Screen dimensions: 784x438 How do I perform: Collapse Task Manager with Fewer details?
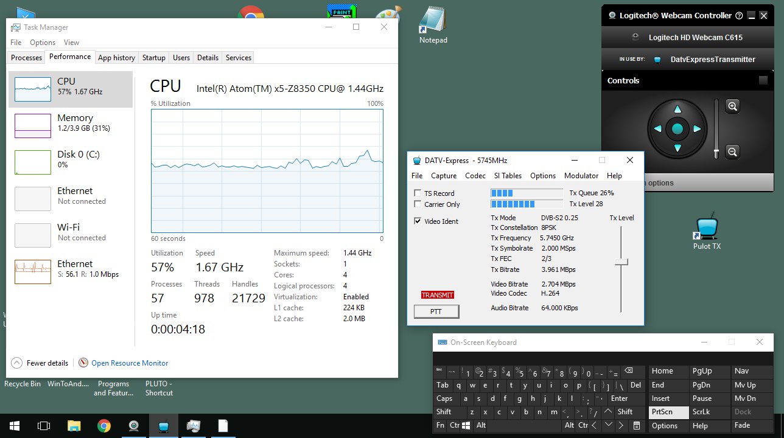(x=40, y=363)
